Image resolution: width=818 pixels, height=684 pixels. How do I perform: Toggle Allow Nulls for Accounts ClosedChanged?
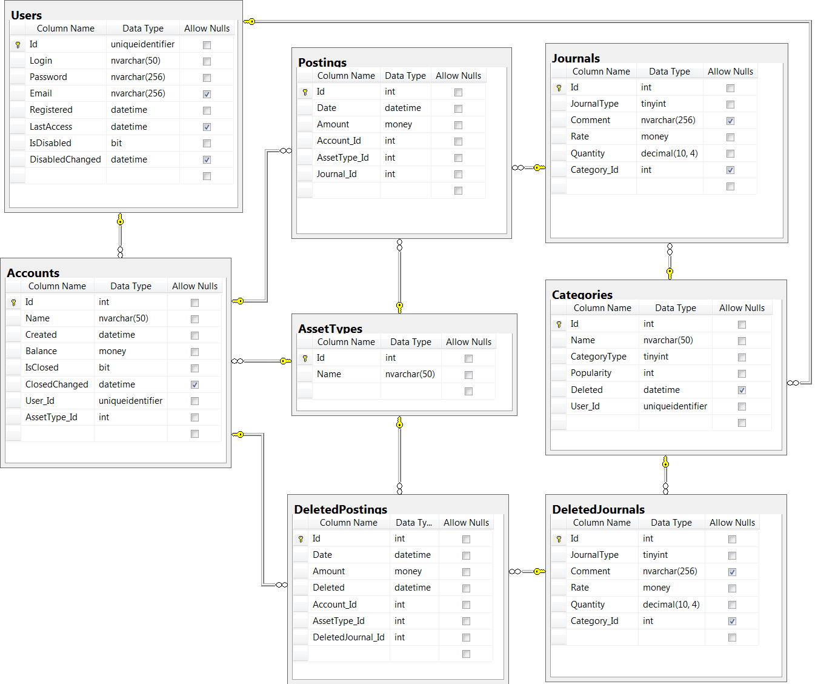click(195, 385)
